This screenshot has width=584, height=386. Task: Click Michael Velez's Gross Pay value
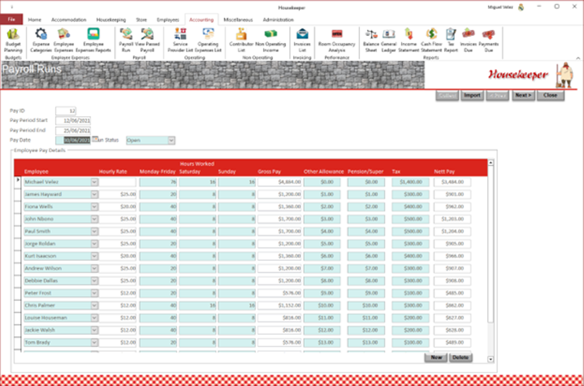pyautogui.click(x=279, y=182)
